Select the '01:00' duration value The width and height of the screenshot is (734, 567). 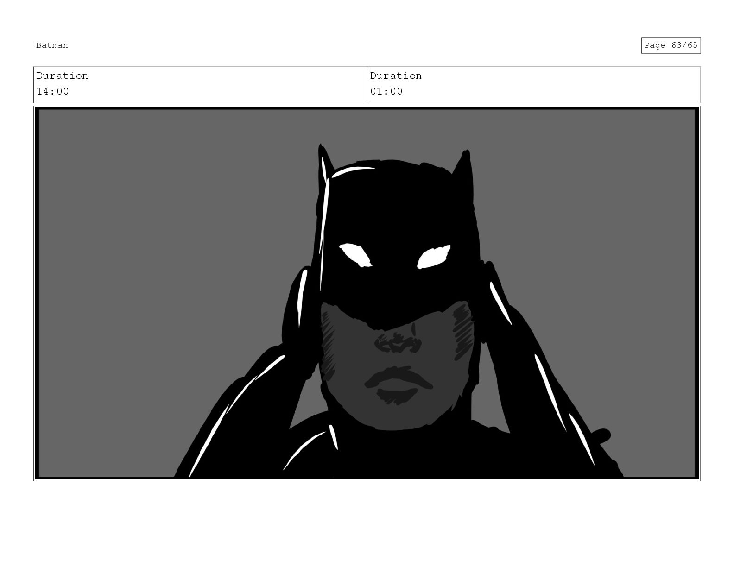pyautogui.click(x=386, y=91)
